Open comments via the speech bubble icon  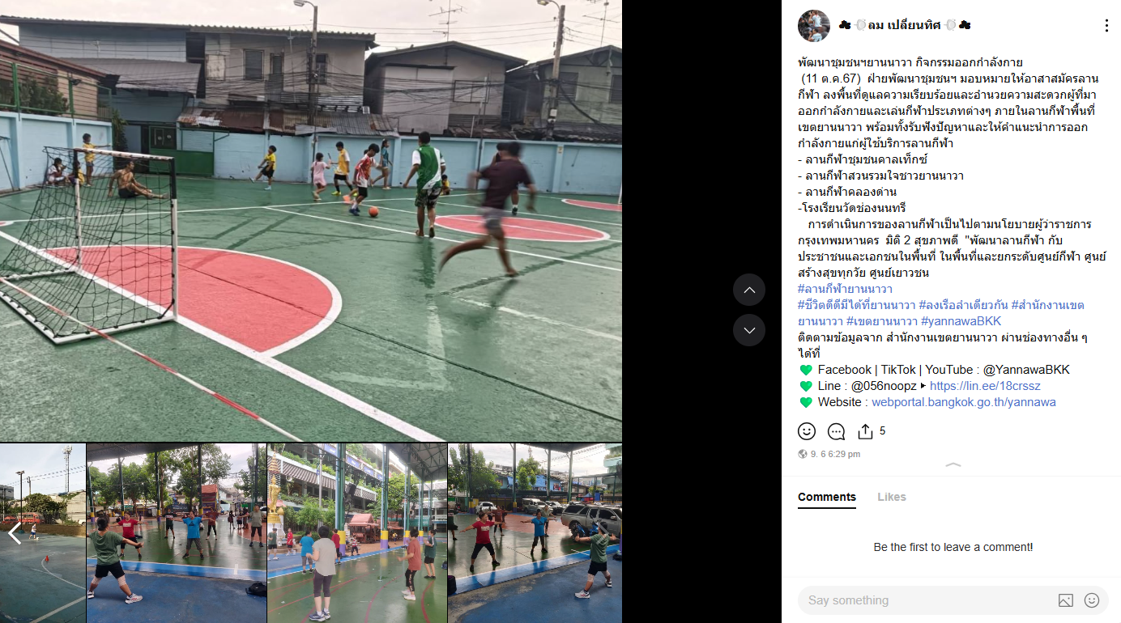pyautogui.click(x=837, y=431)
